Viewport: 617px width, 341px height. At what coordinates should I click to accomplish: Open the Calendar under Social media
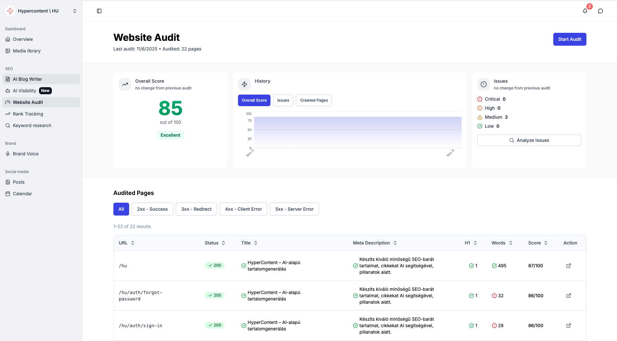(x=22, y=194)
